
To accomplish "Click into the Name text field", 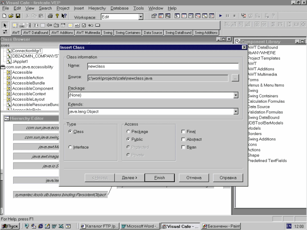I will click(x=163, y=66).
